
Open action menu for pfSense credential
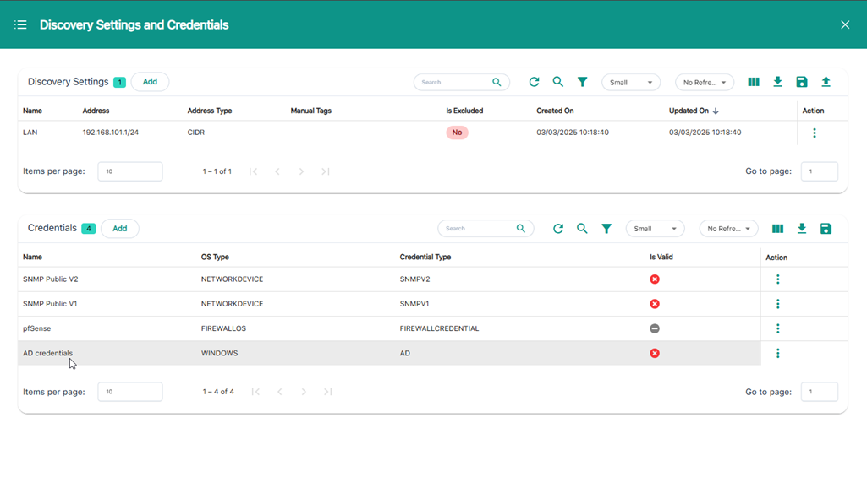click(x=777, y=328)
